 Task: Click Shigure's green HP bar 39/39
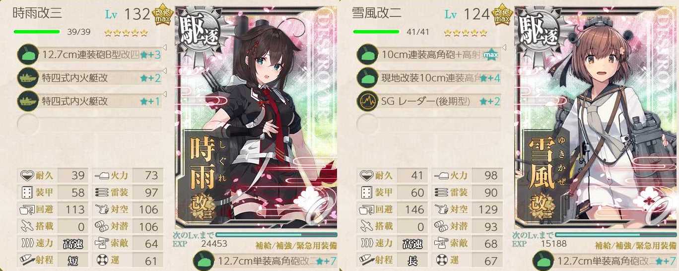coord(37,32)
